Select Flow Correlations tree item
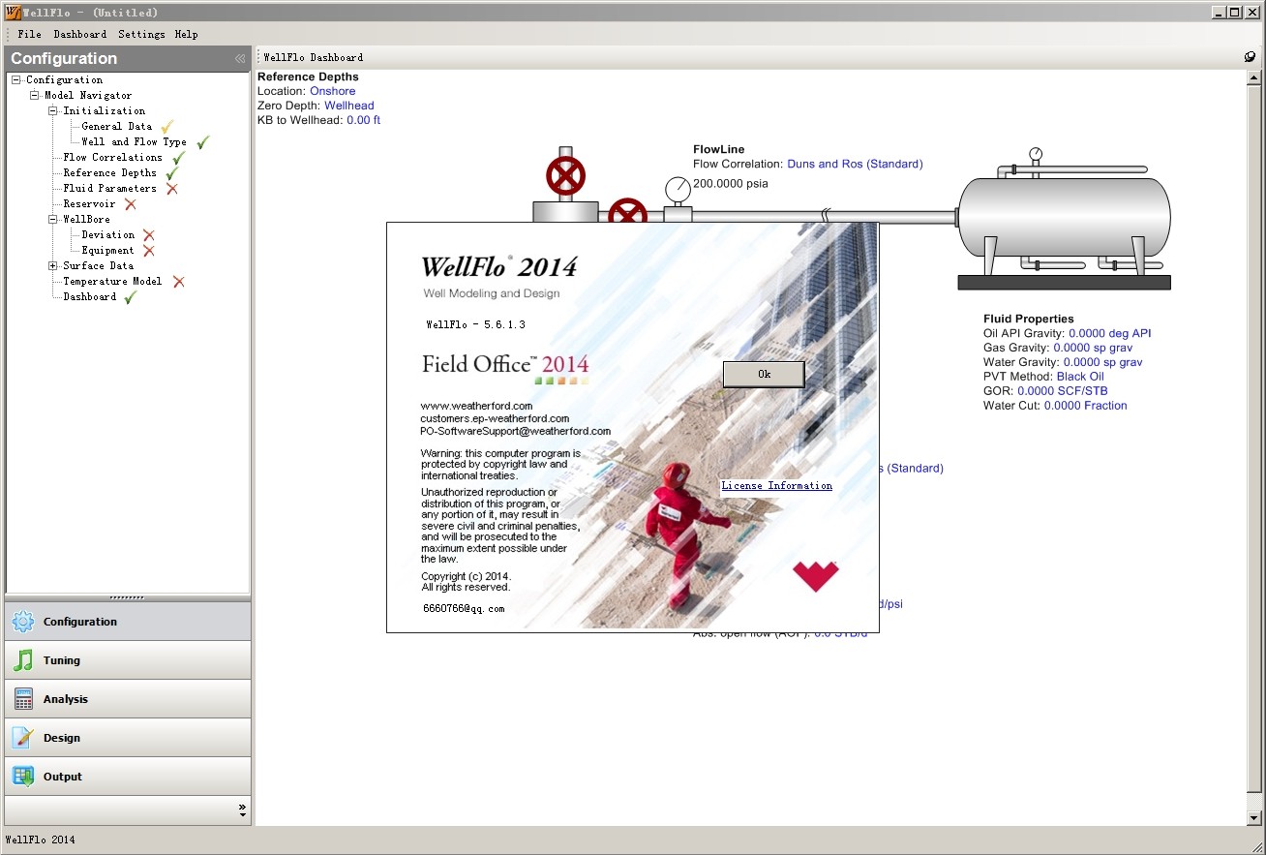The height and width of the screenshot is (855, 1266). 112,157
